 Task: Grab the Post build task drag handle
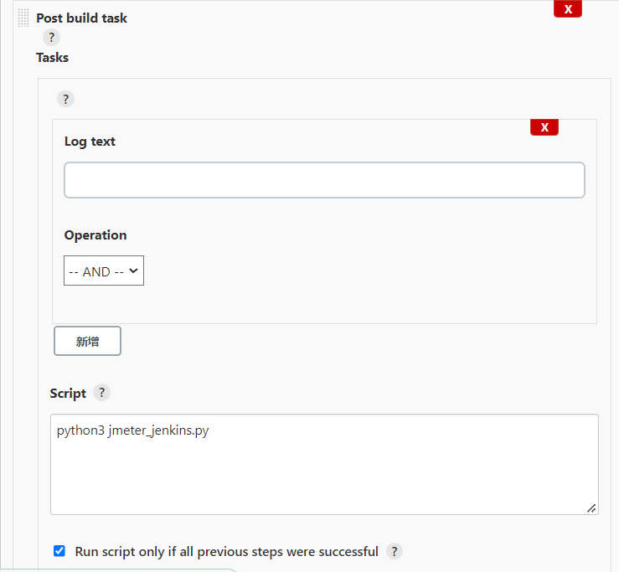pyautogui.click(x=23, y=18)
